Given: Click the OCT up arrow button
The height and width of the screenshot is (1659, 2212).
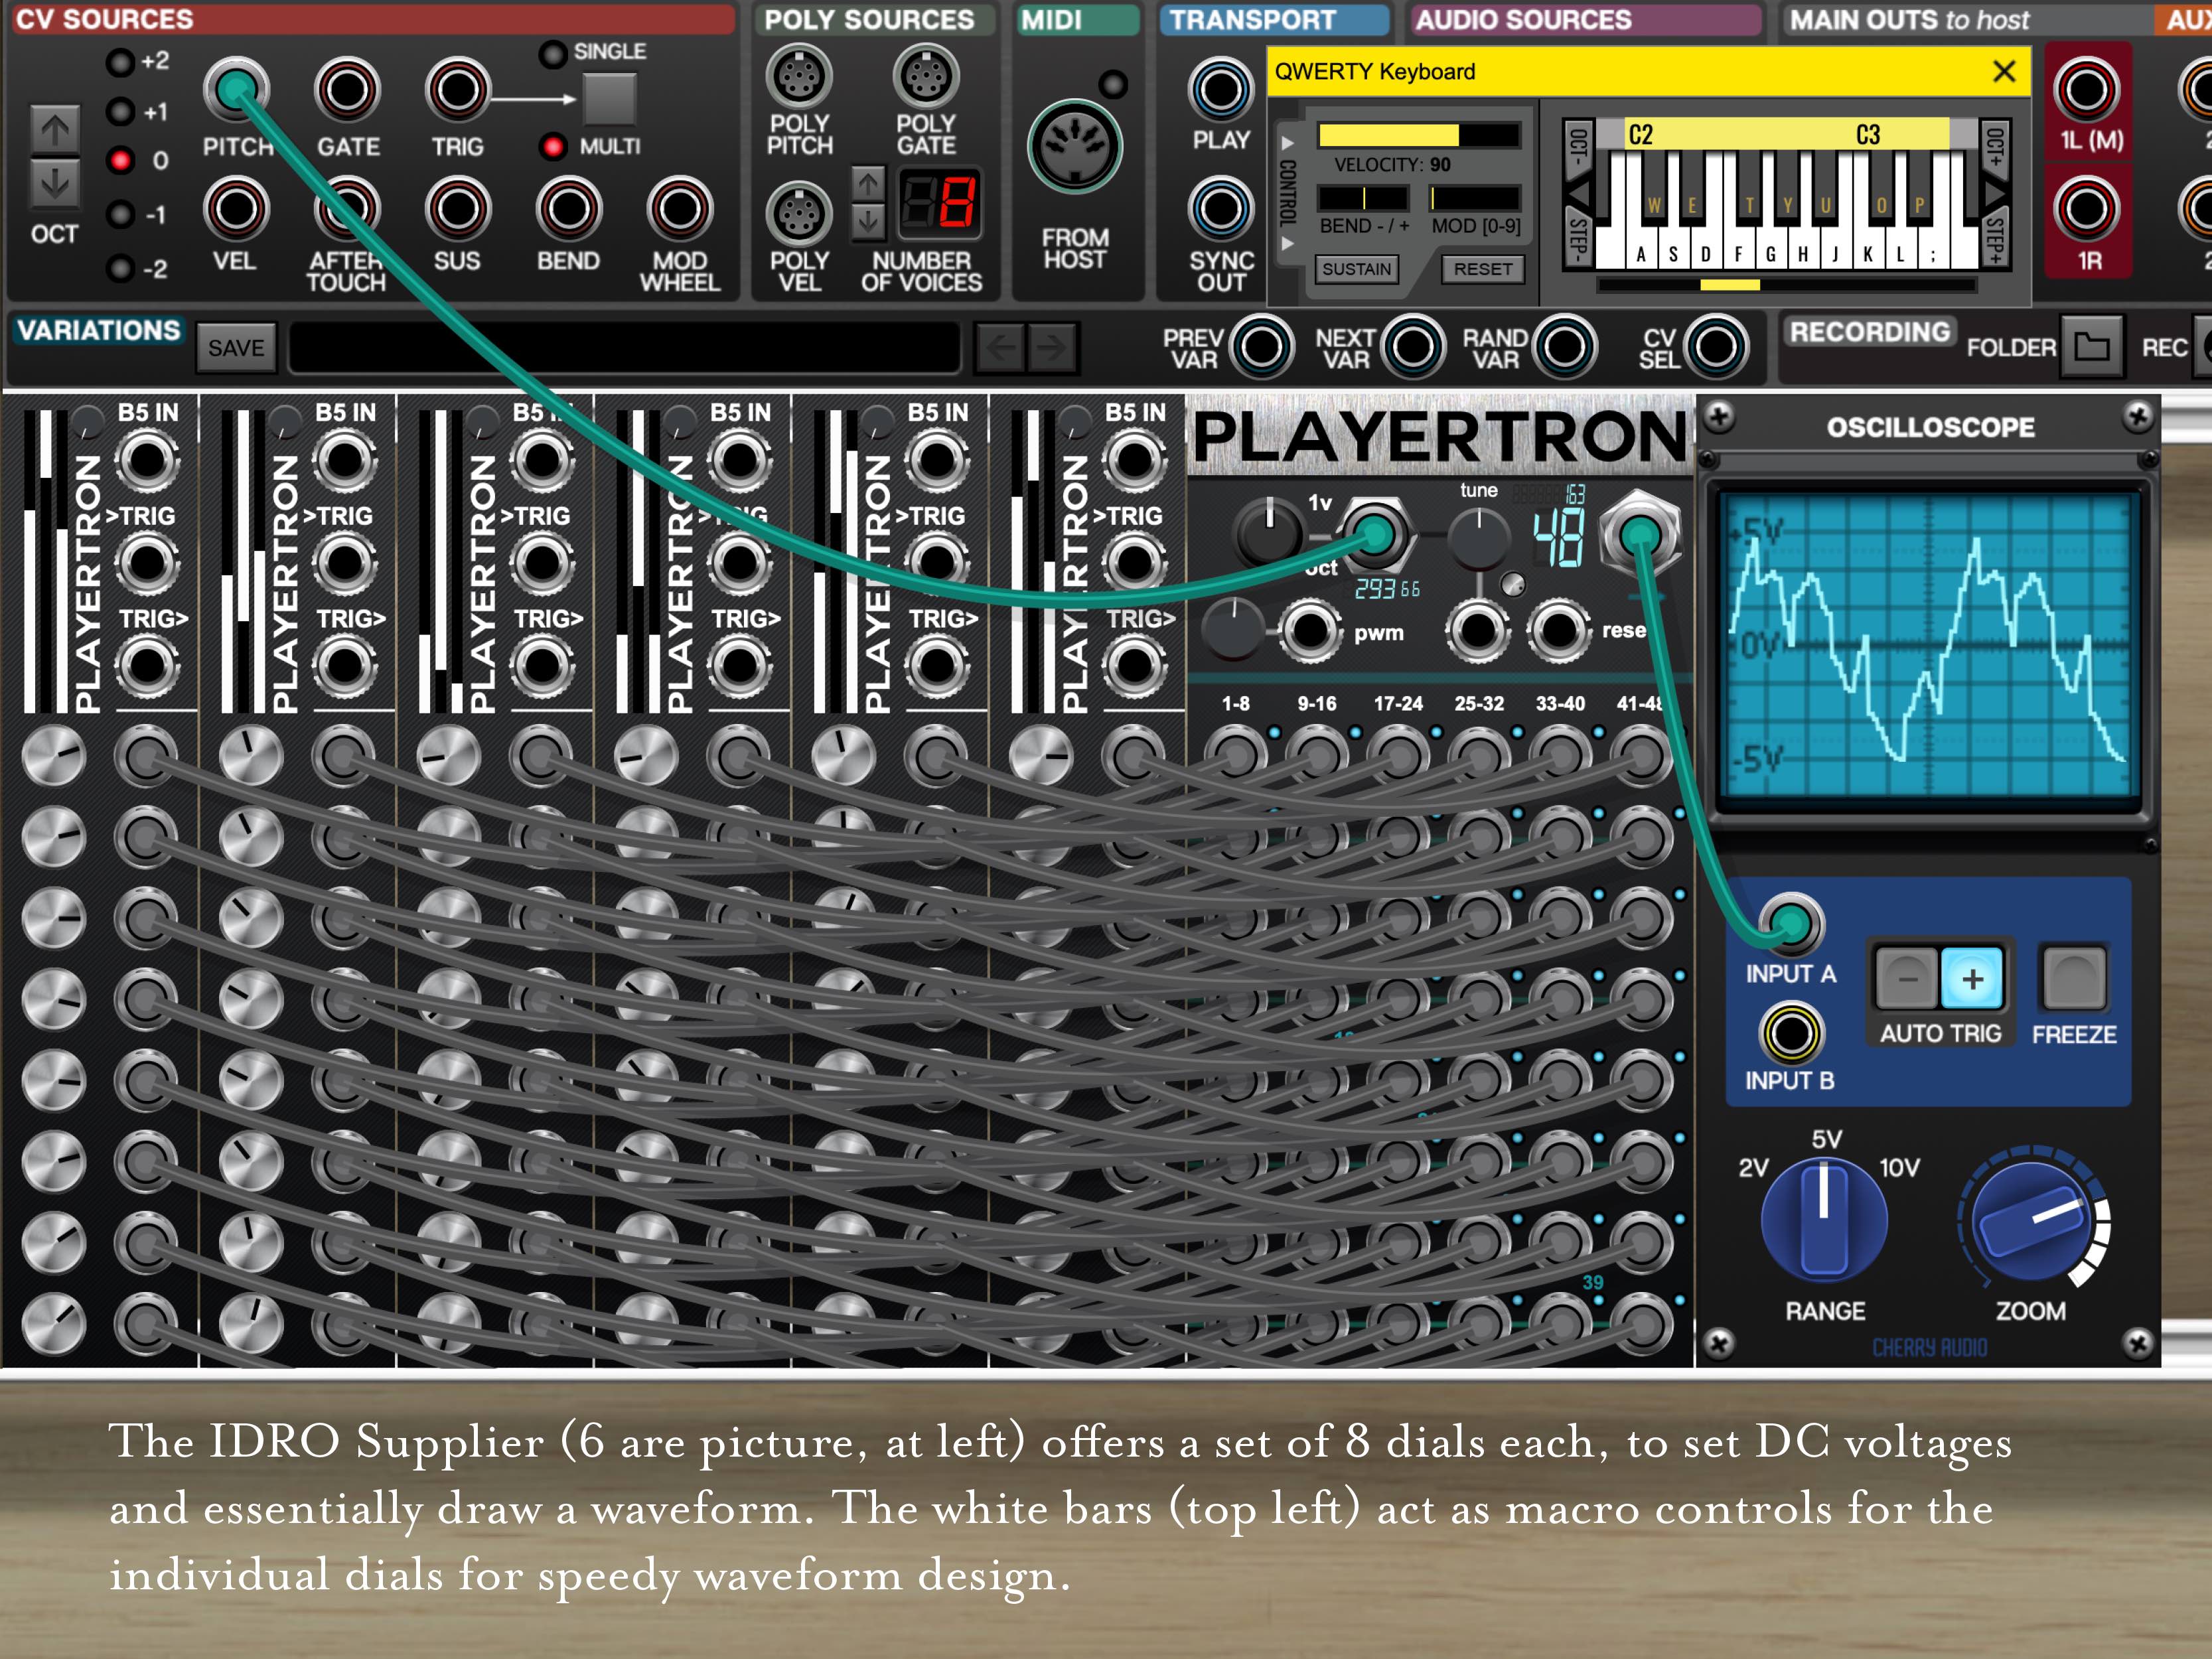Looking at the screenshot, I should [x=55, y=130].
